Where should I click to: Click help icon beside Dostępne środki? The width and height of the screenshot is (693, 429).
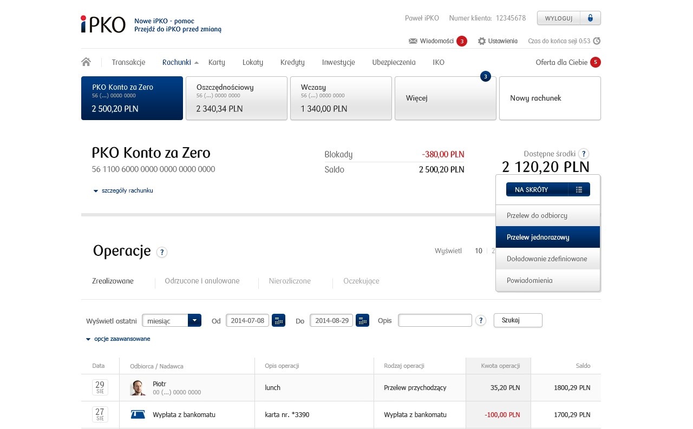pos(583,154)
